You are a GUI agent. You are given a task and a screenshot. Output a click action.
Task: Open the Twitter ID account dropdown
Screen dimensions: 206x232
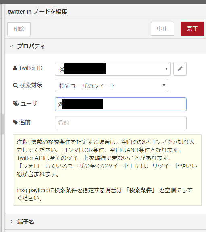(x=112, y=69)
